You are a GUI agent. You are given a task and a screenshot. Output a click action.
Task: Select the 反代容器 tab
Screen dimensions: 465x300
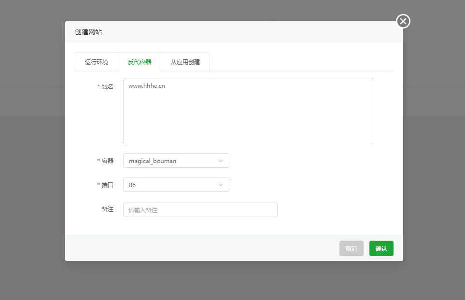coord(140,62)
